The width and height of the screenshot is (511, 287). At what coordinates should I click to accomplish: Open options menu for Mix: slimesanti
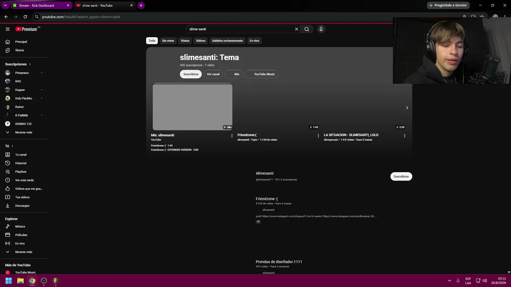232,136
